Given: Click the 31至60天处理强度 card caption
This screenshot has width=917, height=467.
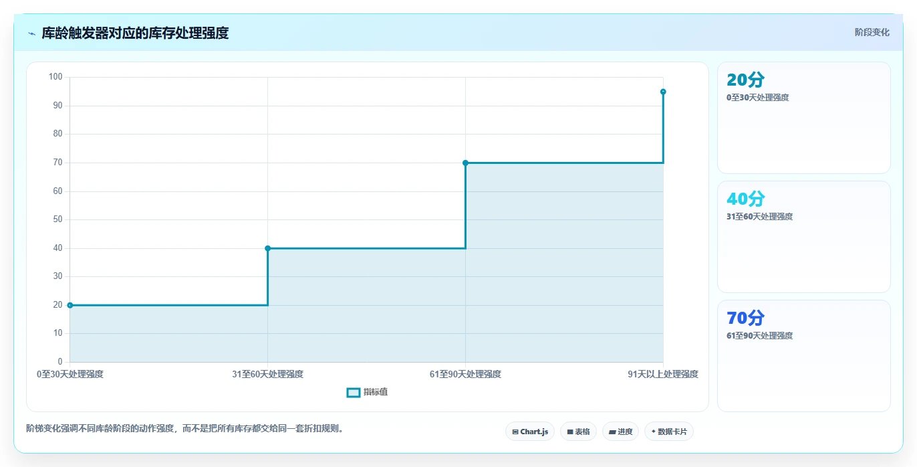Looking at the screenshot, I should coord(760,217).
